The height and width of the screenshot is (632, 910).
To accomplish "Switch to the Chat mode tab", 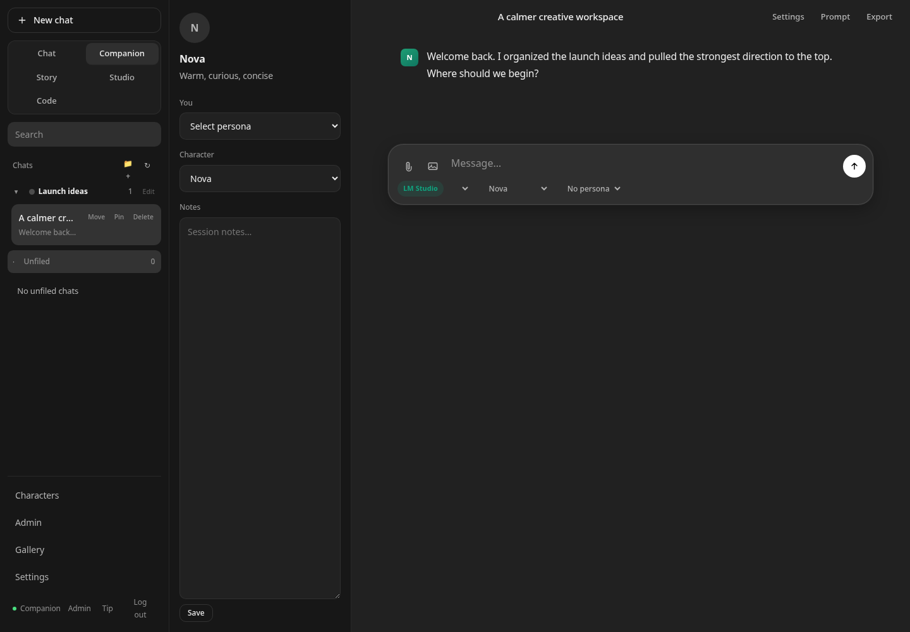I will [x=47, y=54].
